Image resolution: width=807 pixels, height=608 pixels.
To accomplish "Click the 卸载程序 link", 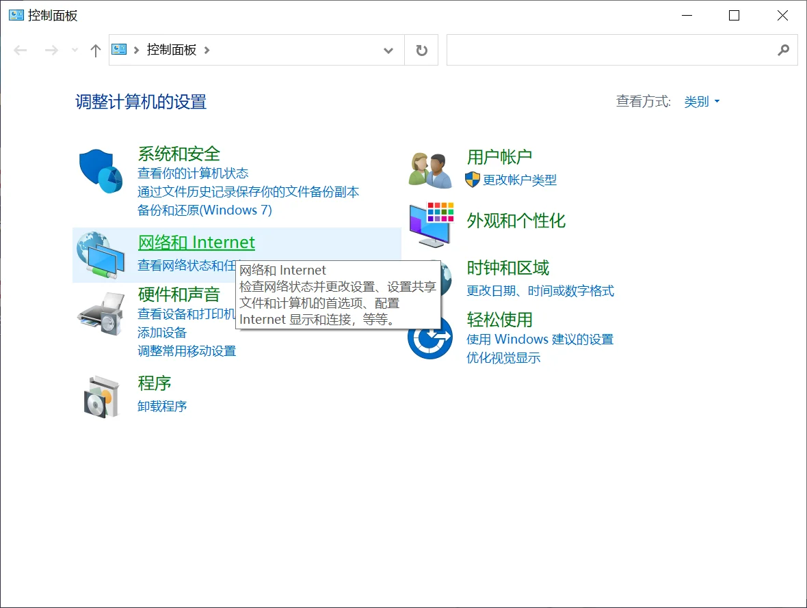I will (162, 406).
